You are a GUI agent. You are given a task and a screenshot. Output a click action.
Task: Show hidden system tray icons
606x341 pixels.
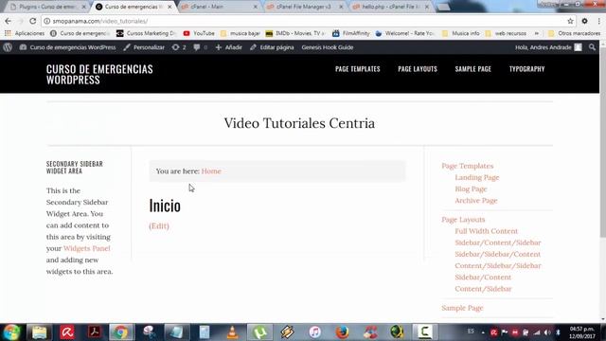(x=483, y=332)
